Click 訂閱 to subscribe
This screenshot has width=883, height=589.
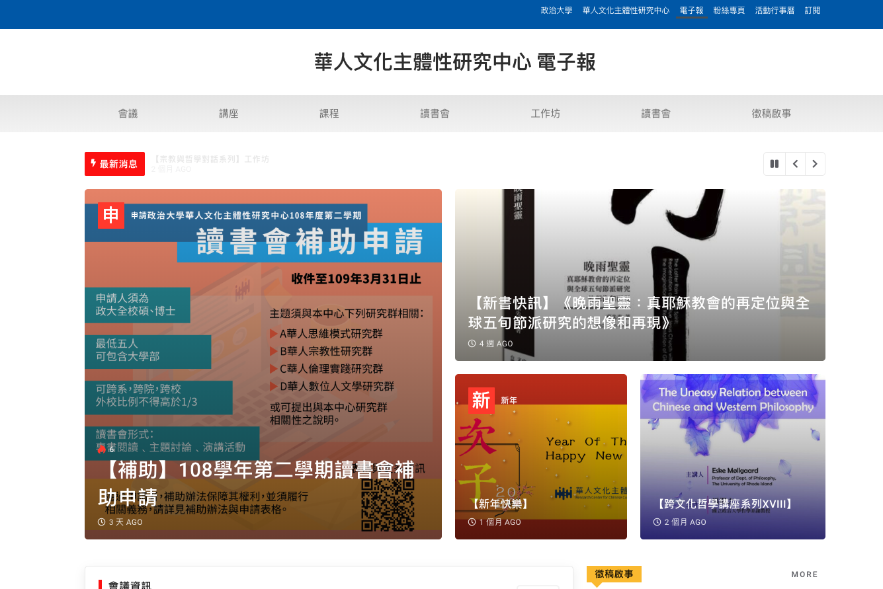coord(812,11)
